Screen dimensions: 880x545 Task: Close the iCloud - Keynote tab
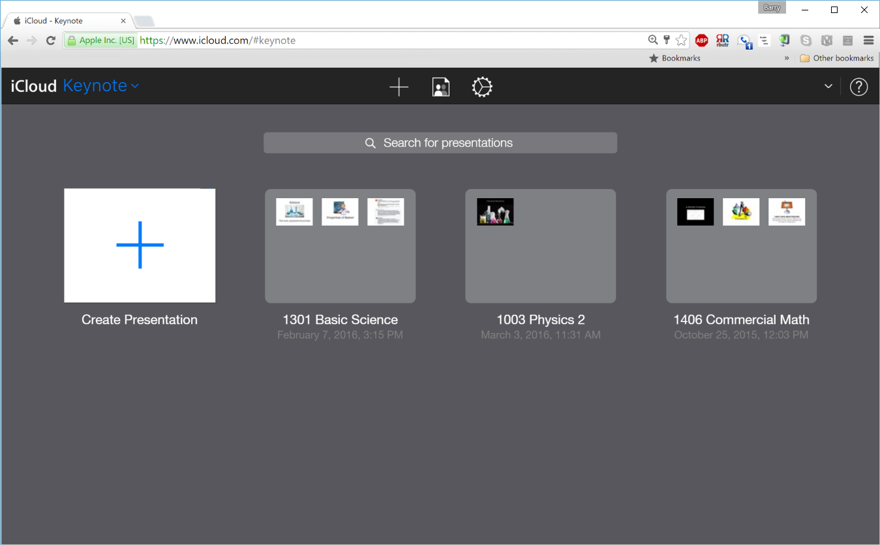(123, 21)
